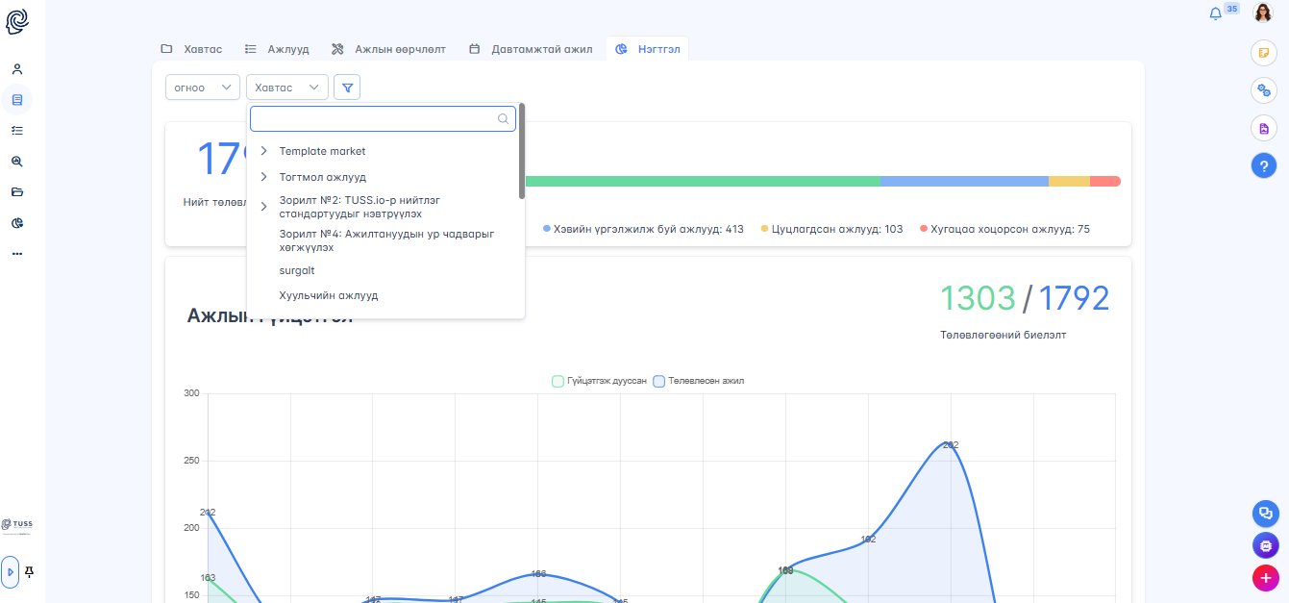The image size is (1289, 603).
Task: Click the notification count badge 35
Action: (x=1232, y=9)
